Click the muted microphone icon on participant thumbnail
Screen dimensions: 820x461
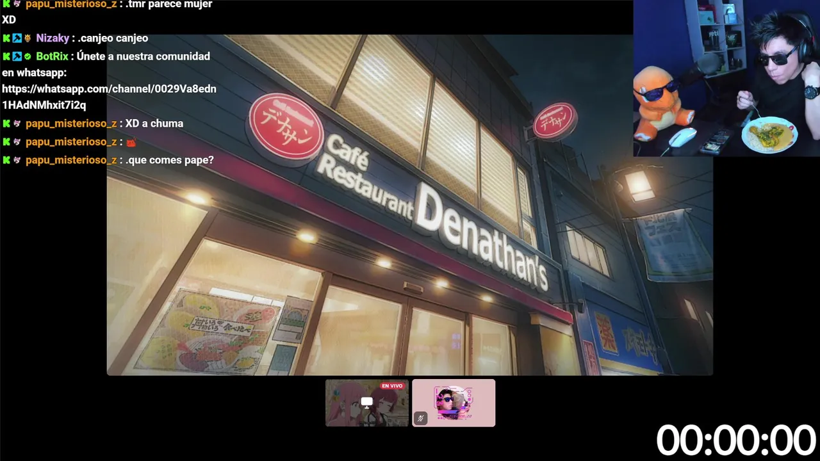point(421,418)
